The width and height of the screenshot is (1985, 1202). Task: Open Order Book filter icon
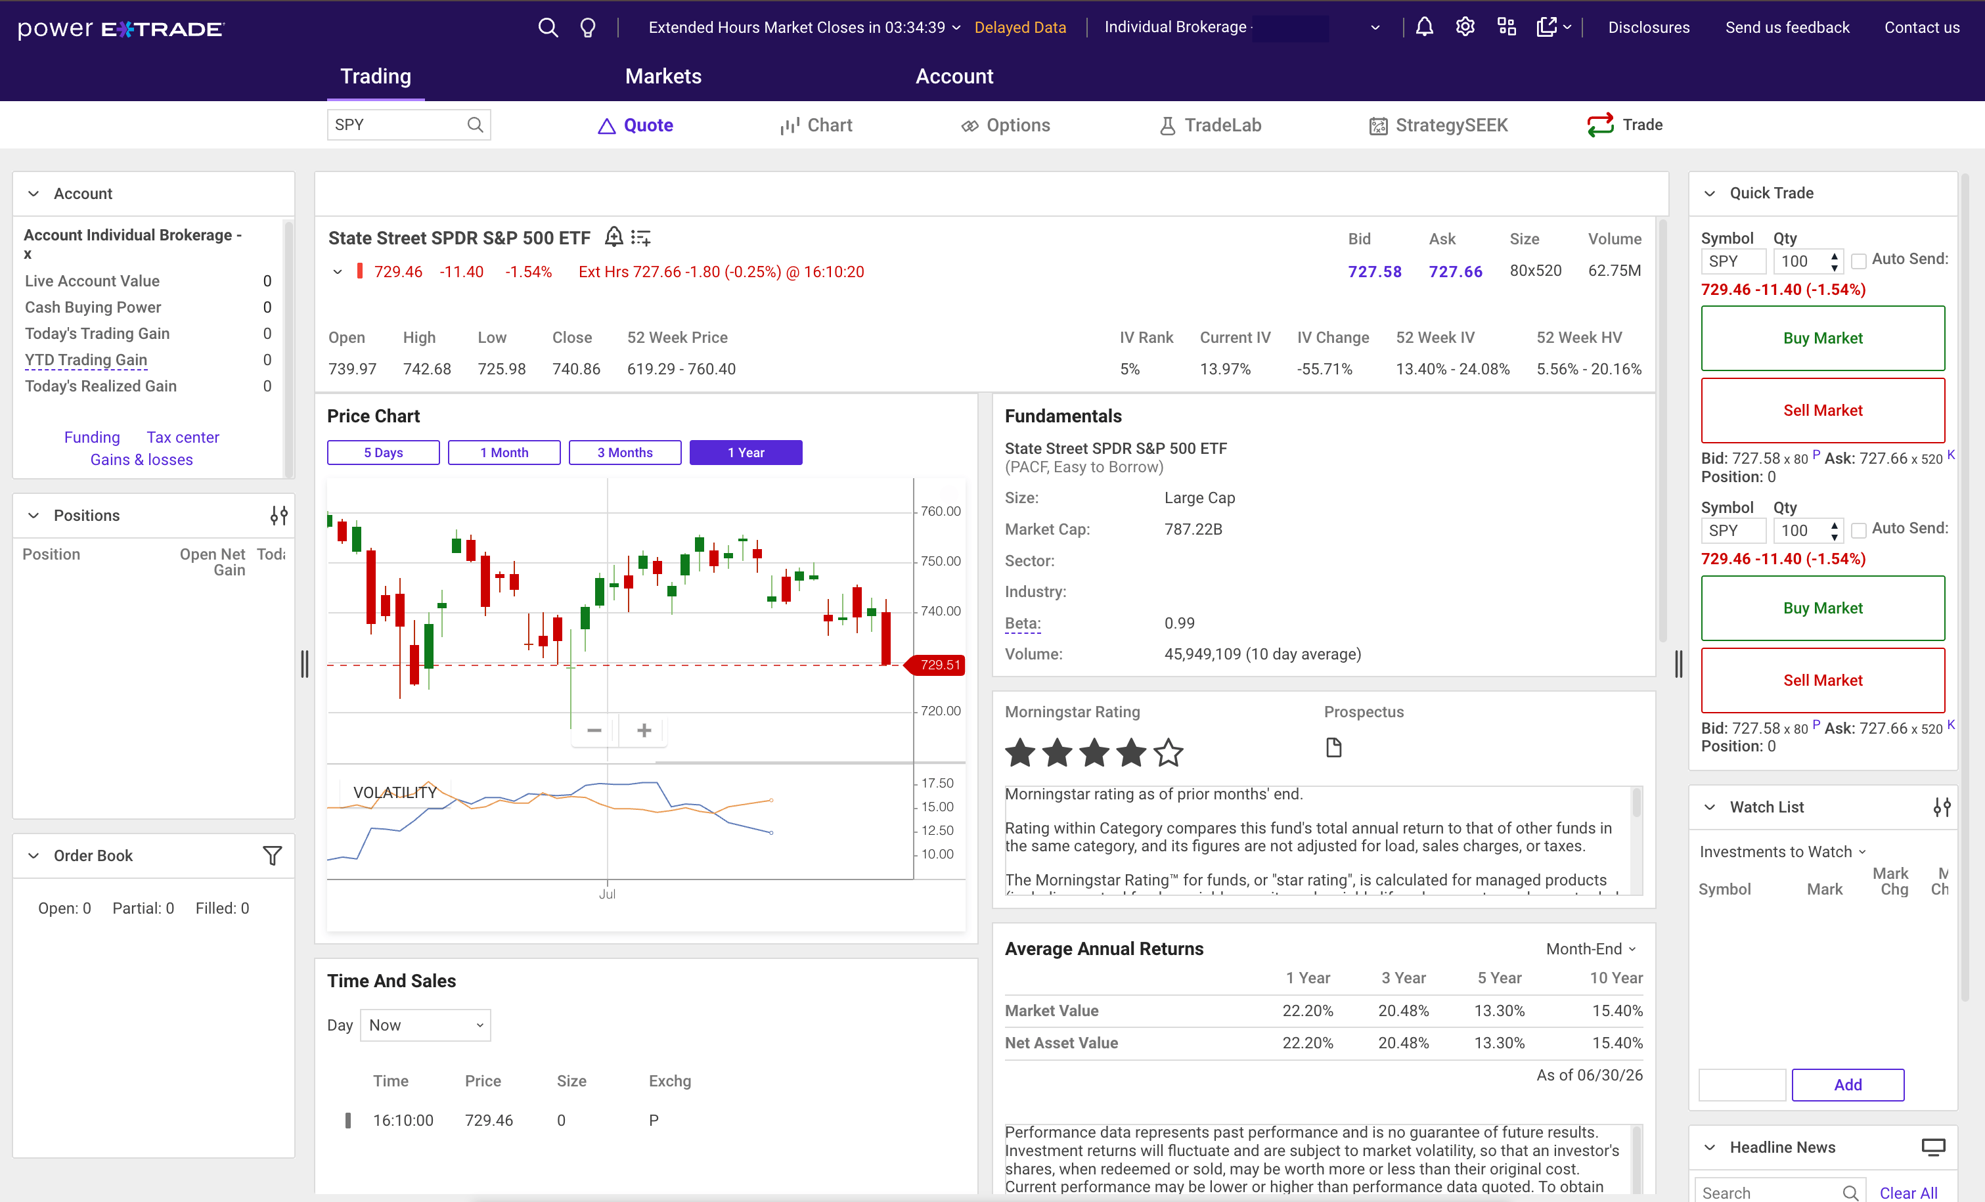tap(273, 856)
